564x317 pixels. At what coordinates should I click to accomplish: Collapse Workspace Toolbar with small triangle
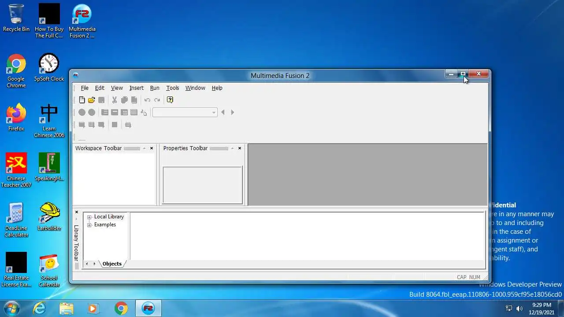[144, 148]
